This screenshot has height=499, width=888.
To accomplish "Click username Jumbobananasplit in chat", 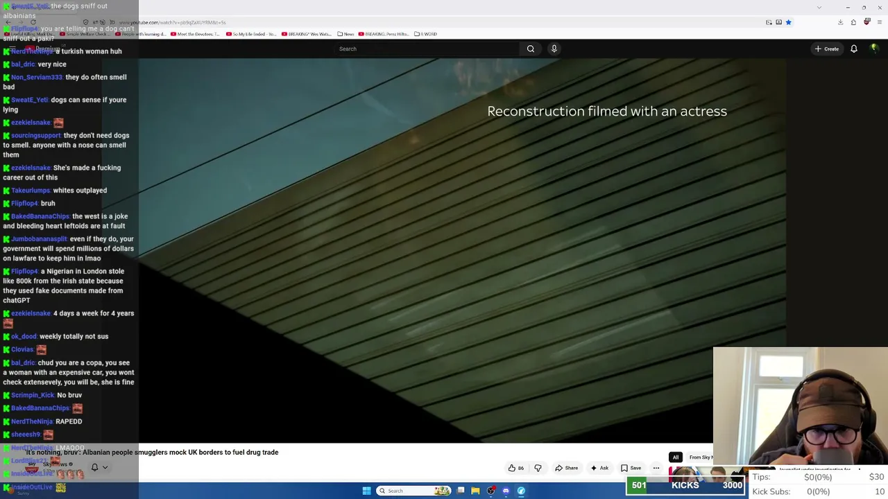I will click(x=39, y=239).
